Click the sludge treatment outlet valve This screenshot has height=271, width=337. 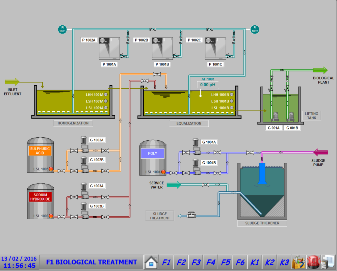tap(191, 215)
